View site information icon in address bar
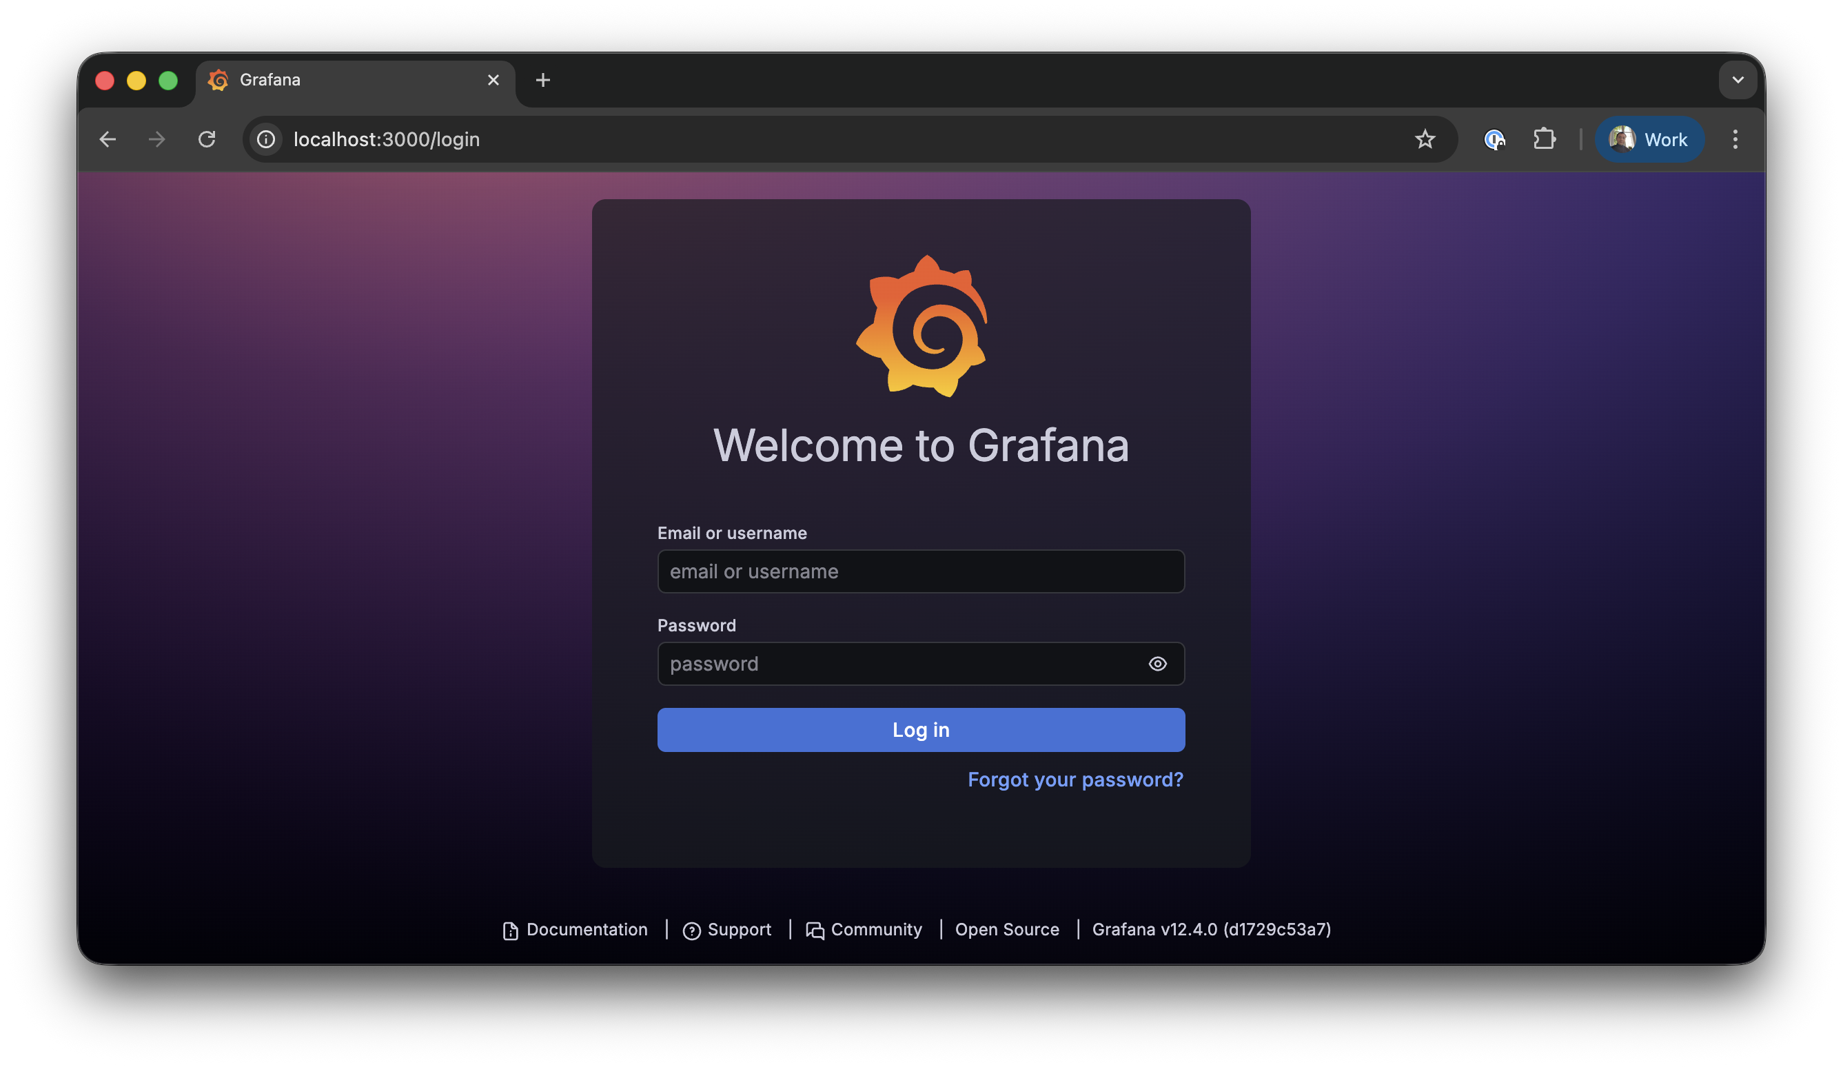Viewport: 1843px width, 1067px height. (266, 139)
